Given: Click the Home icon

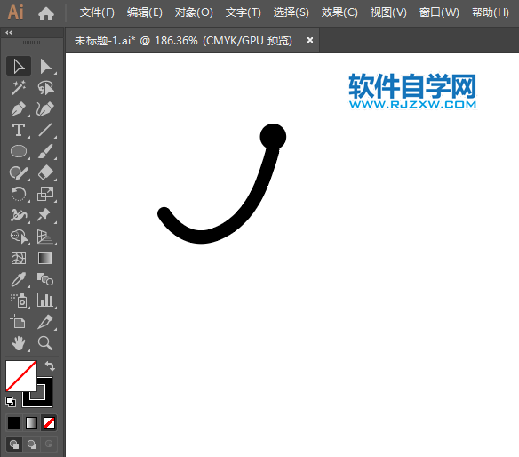Looking at the screenshot, I should click(x=46, y=14).
